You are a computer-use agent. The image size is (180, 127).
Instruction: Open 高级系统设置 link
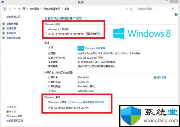pos(14,38)
